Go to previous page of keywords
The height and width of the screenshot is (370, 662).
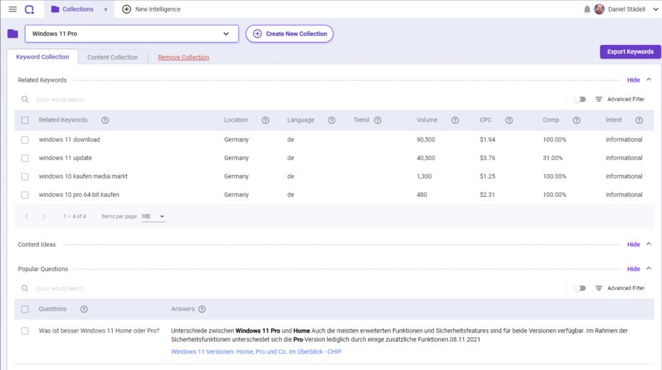(27, 216)
